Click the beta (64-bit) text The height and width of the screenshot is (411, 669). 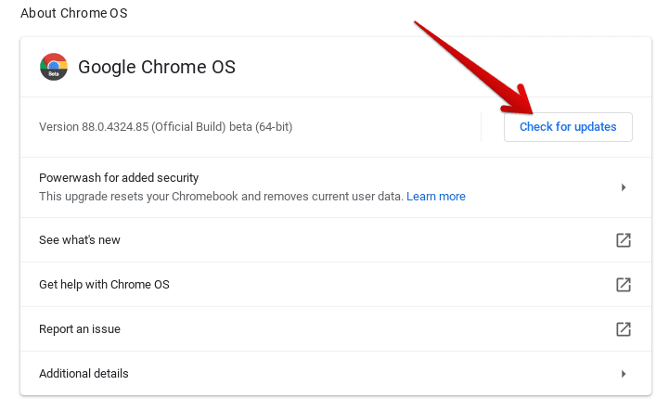261,127
